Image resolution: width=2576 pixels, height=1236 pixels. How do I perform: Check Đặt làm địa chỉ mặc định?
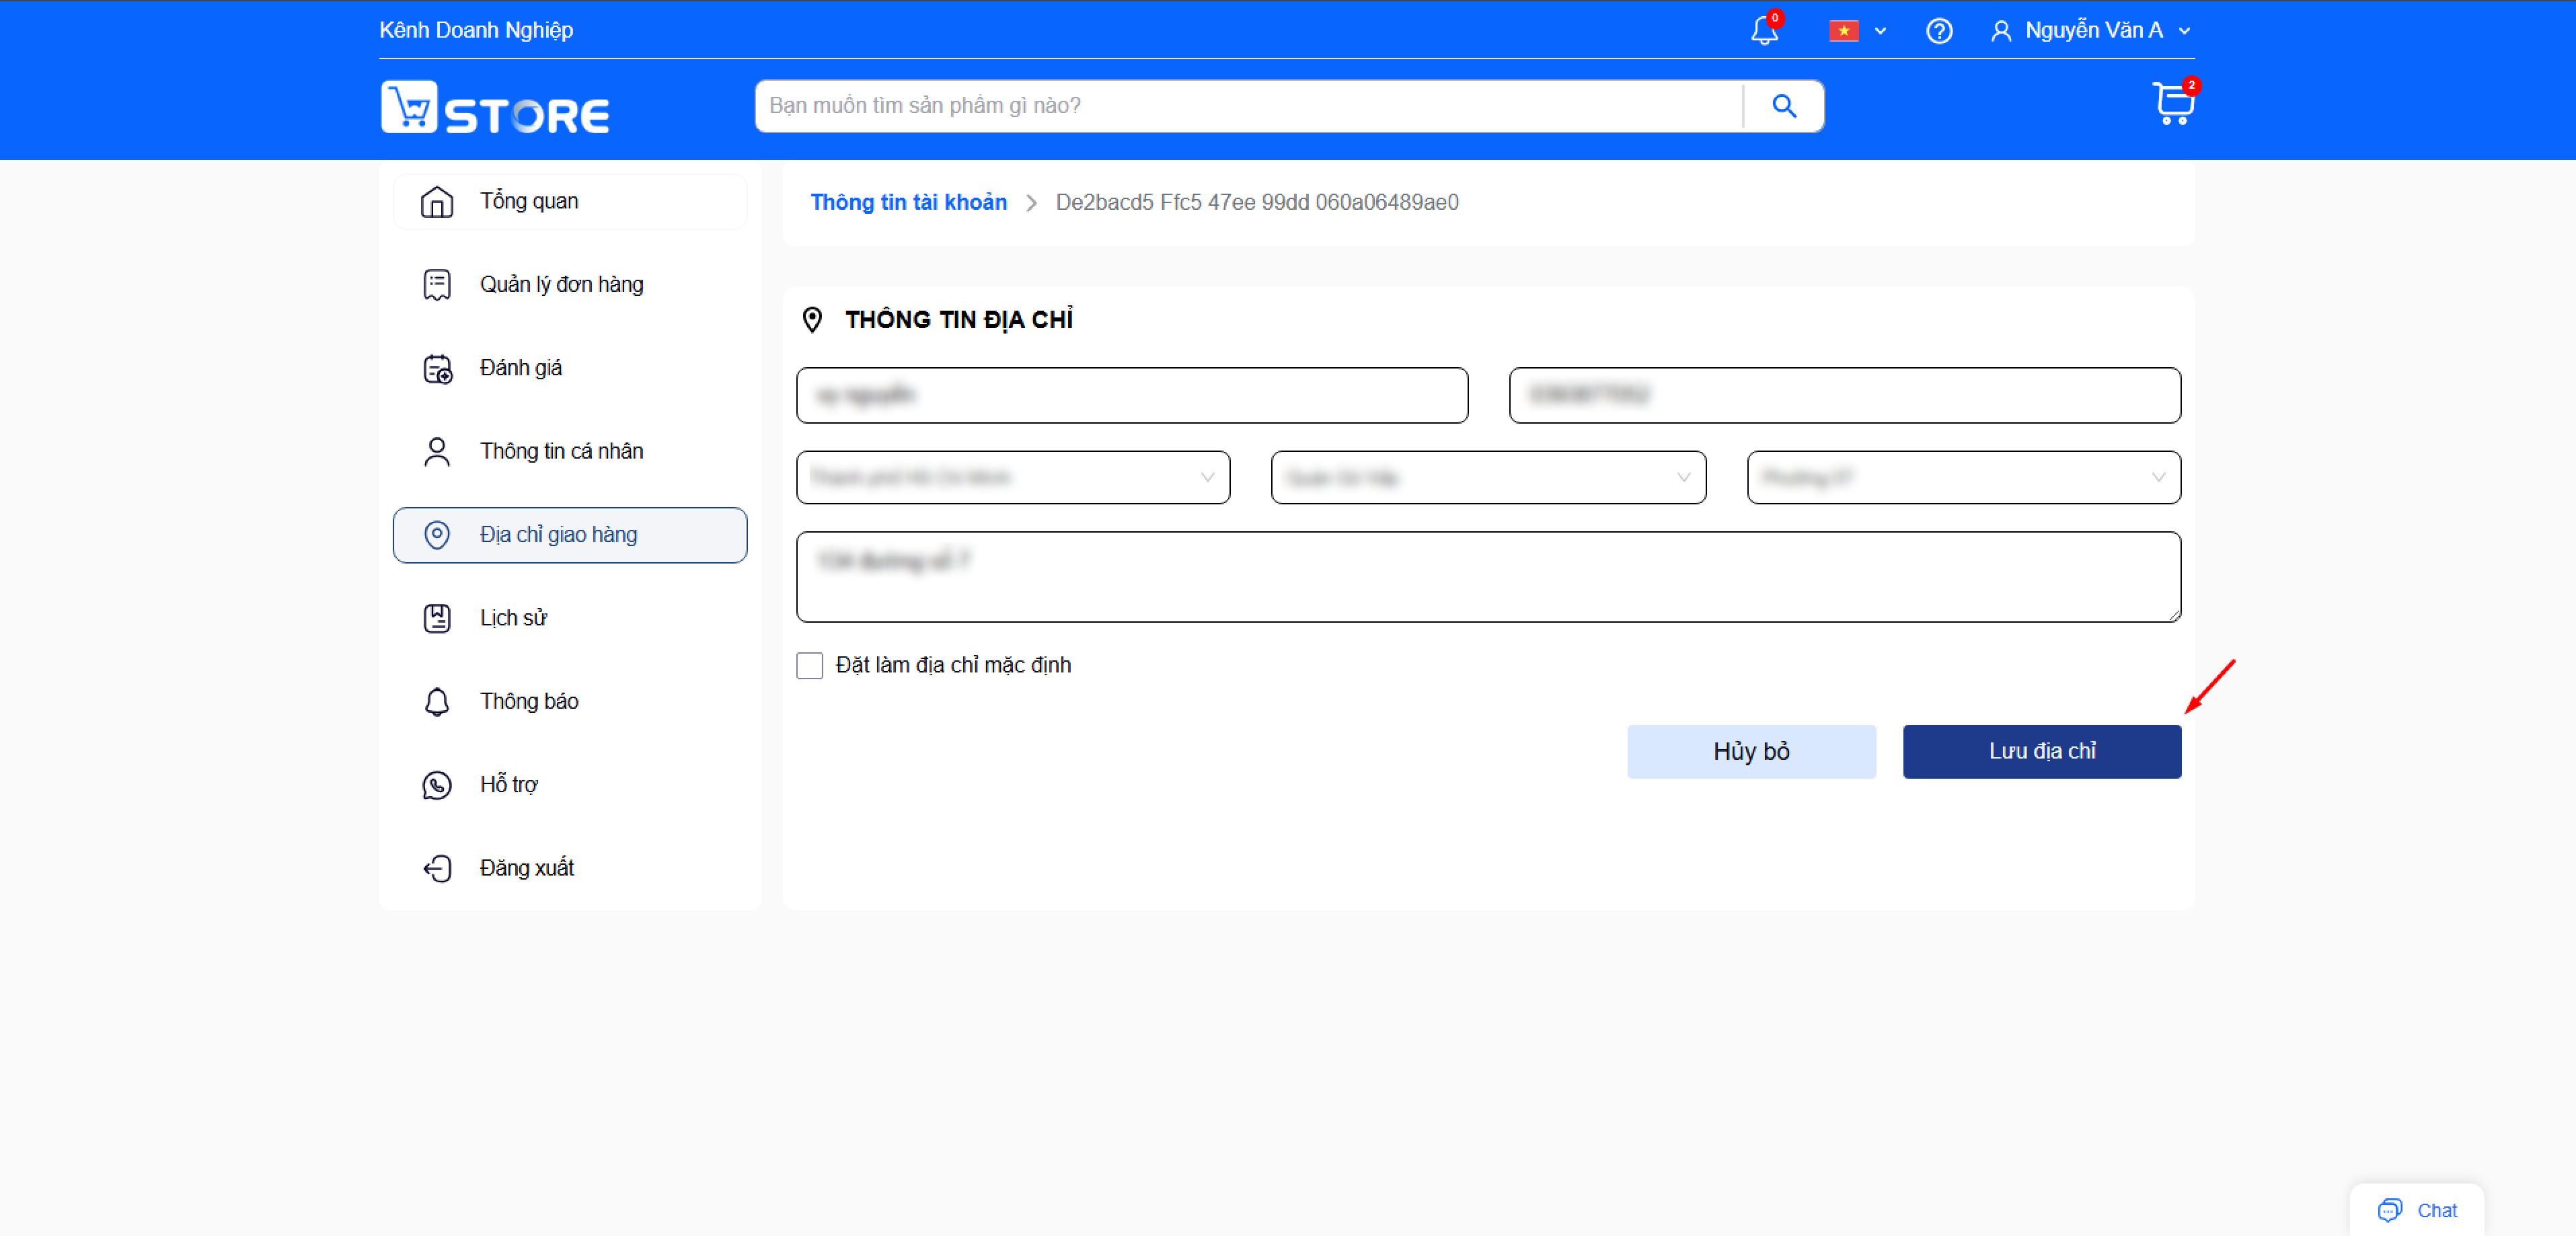click(x=809, y=665)
